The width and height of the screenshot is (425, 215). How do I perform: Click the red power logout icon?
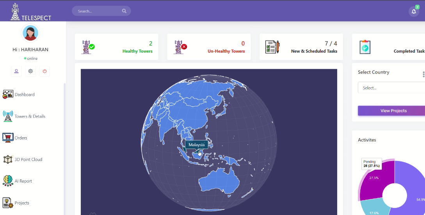(44, 71)
